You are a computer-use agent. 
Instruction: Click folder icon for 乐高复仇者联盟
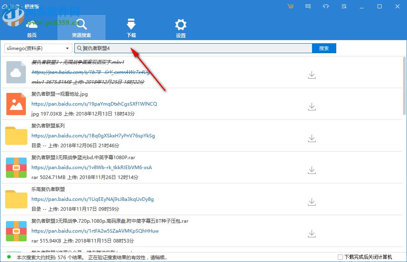click(x=16, y=199)
